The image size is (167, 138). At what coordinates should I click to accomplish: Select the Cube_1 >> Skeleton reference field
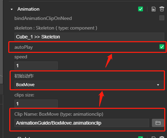click(x=89, y=37)
